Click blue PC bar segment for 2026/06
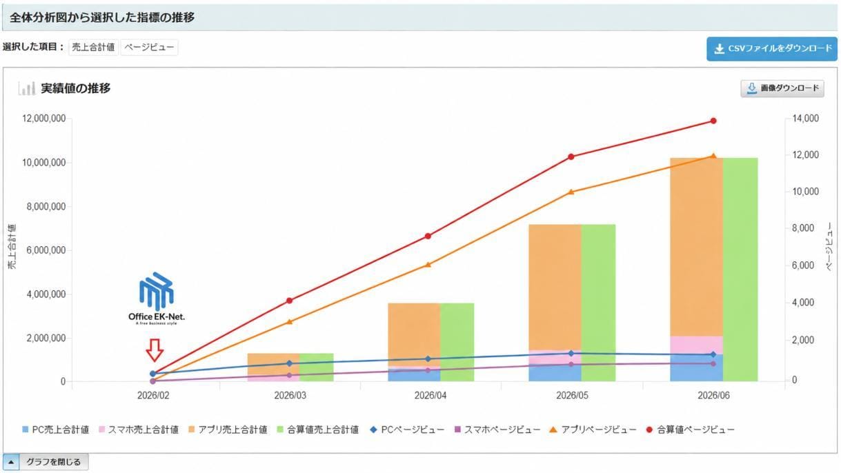This screenshot has height=473, width=841. (697, 368)
